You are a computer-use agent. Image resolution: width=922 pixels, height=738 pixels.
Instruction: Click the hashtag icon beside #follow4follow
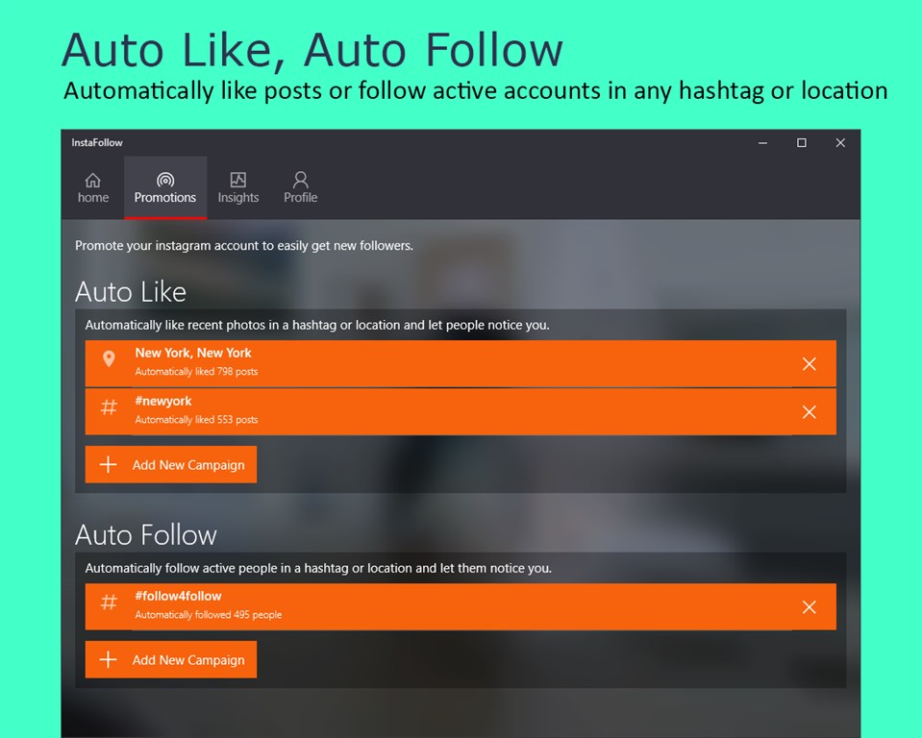(x=109, y=603)
